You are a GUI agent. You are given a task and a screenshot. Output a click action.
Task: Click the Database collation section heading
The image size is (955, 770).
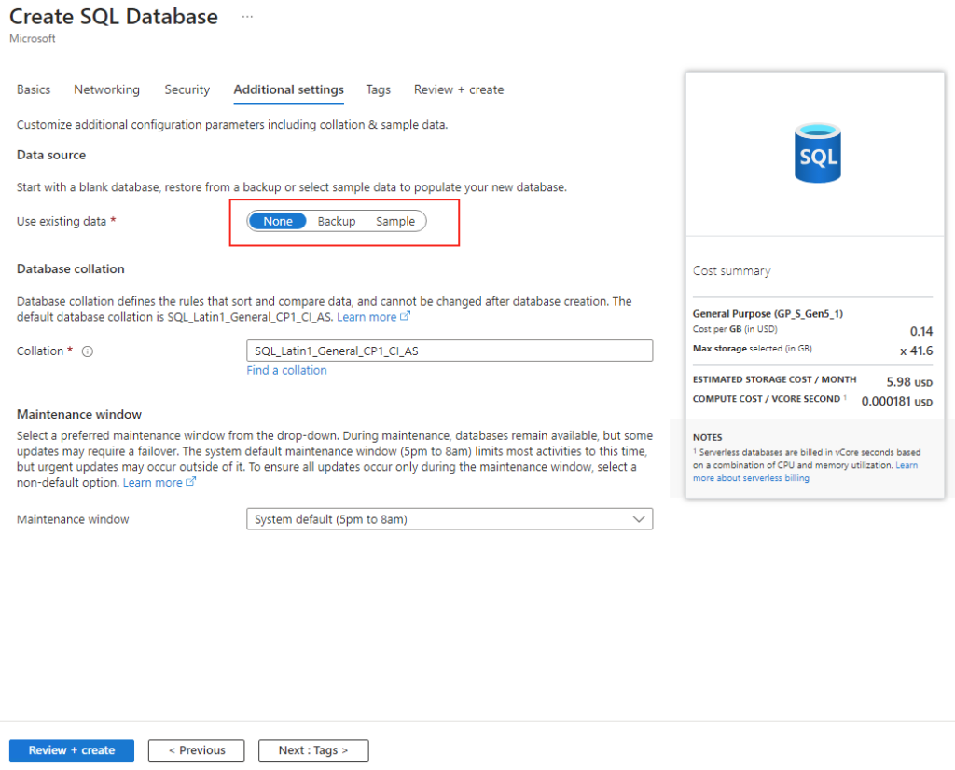coord(71,269)
